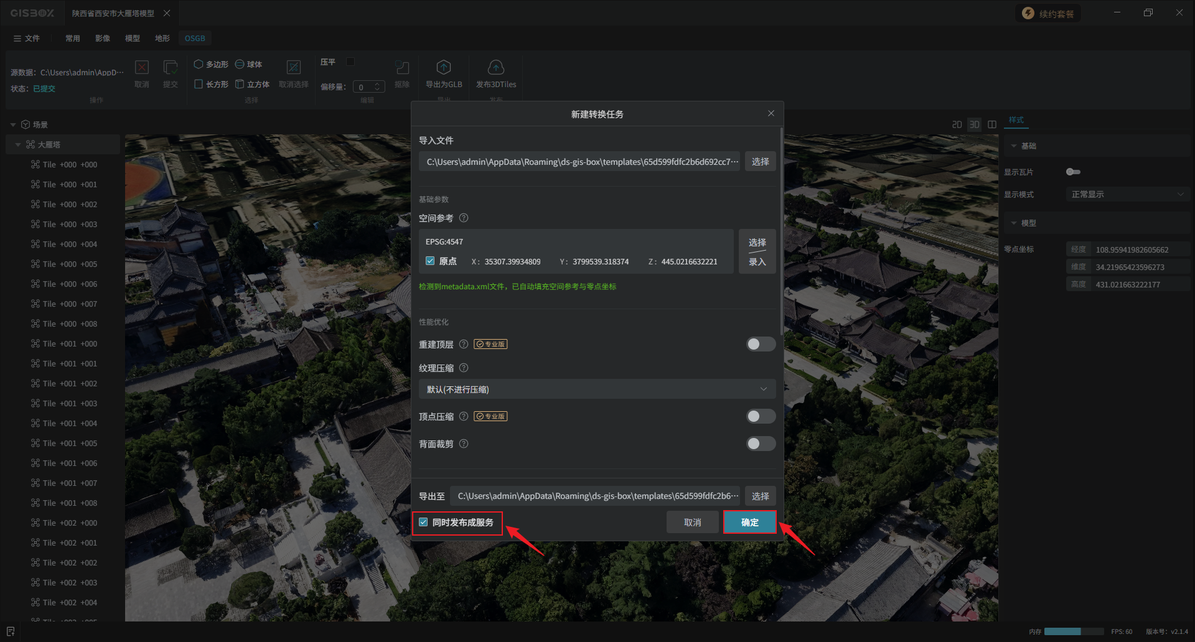The width and height of the screenshot is (1195, 642).
Task: Click the 导出至 output path field
Action: point(595,496)
